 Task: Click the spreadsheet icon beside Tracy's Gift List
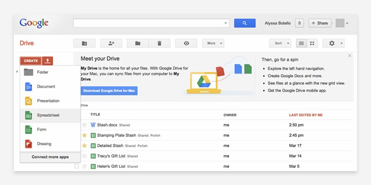click(x=93, y=156)
